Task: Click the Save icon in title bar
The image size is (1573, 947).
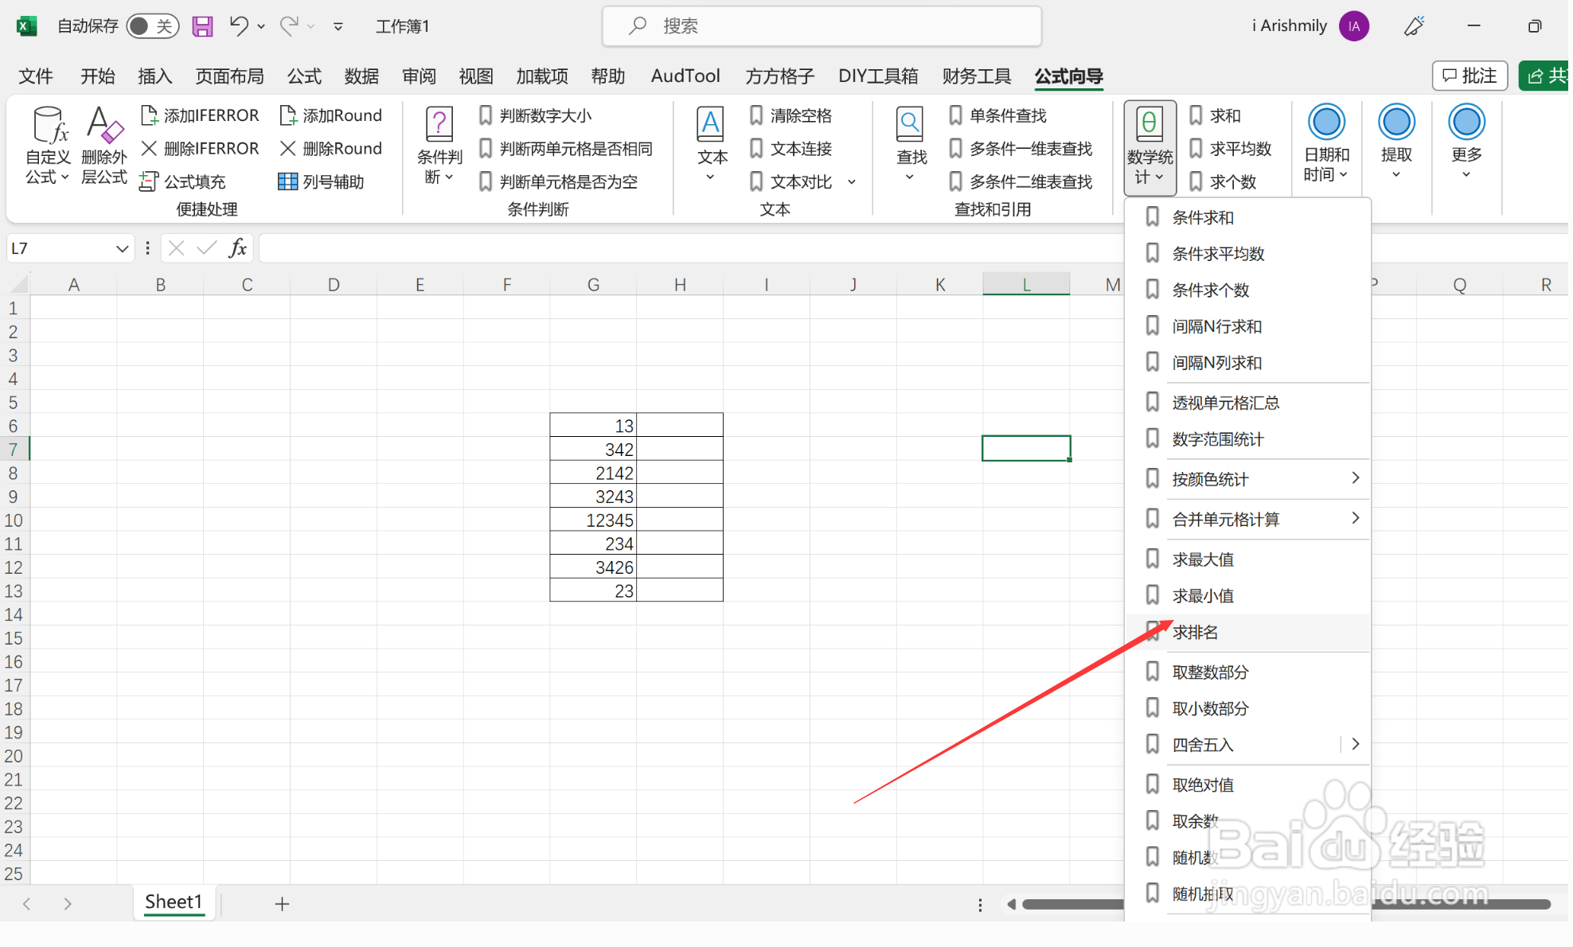Action: [202, 26]
